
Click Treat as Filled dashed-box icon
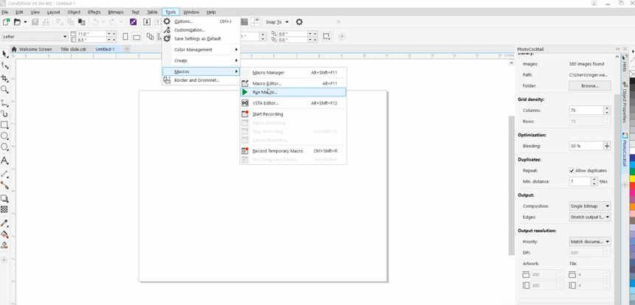pyautogui.click(x=326, y=37)
